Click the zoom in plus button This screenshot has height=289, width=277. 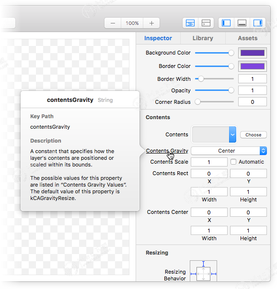pos(151,23)
